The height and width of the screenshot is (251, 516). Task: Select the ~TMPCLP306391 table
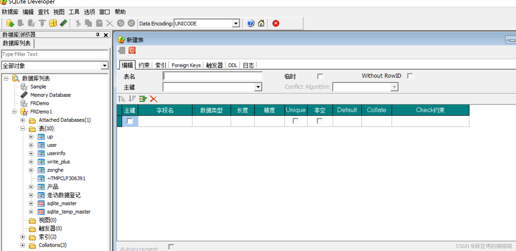[x=66, y=178]
